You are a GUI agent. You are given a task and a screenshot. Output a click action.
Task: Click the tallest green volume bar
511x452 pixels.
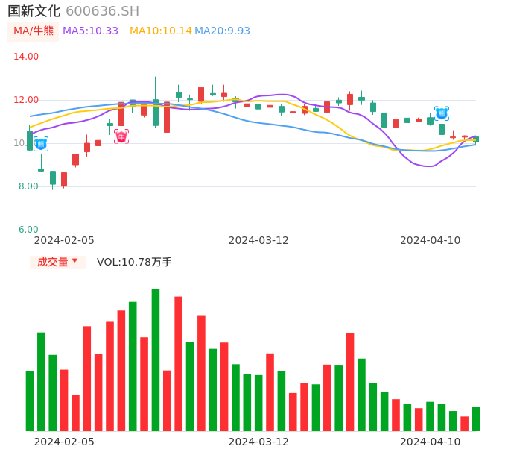click(156, 360)
